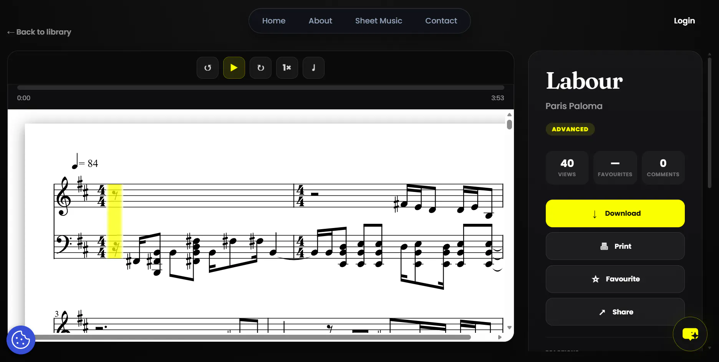This screenshot has width=719, height=362.
Task: Click the scroll up arrow of the sheet
Action: coord(509,115)
